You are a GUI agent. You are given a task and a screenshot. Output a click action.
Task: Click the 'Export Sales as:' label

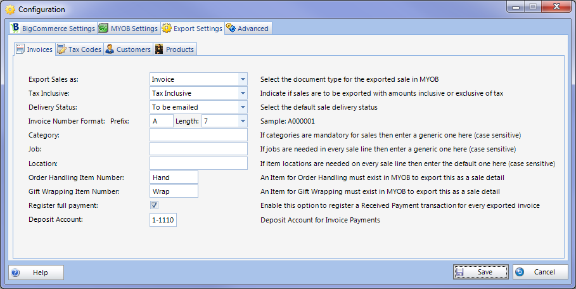(54, 79)
